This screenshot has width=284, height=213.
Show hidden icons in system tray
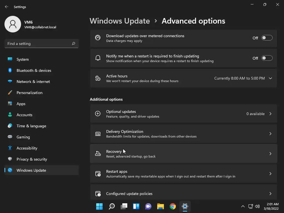coord(243,206)
